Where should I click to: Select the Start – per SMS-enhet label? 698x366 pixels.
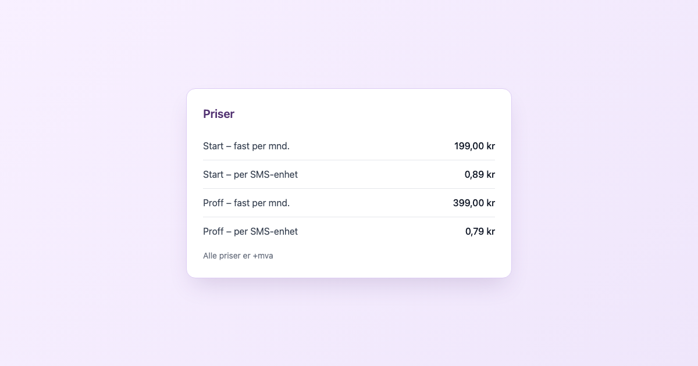coord(250,174)
